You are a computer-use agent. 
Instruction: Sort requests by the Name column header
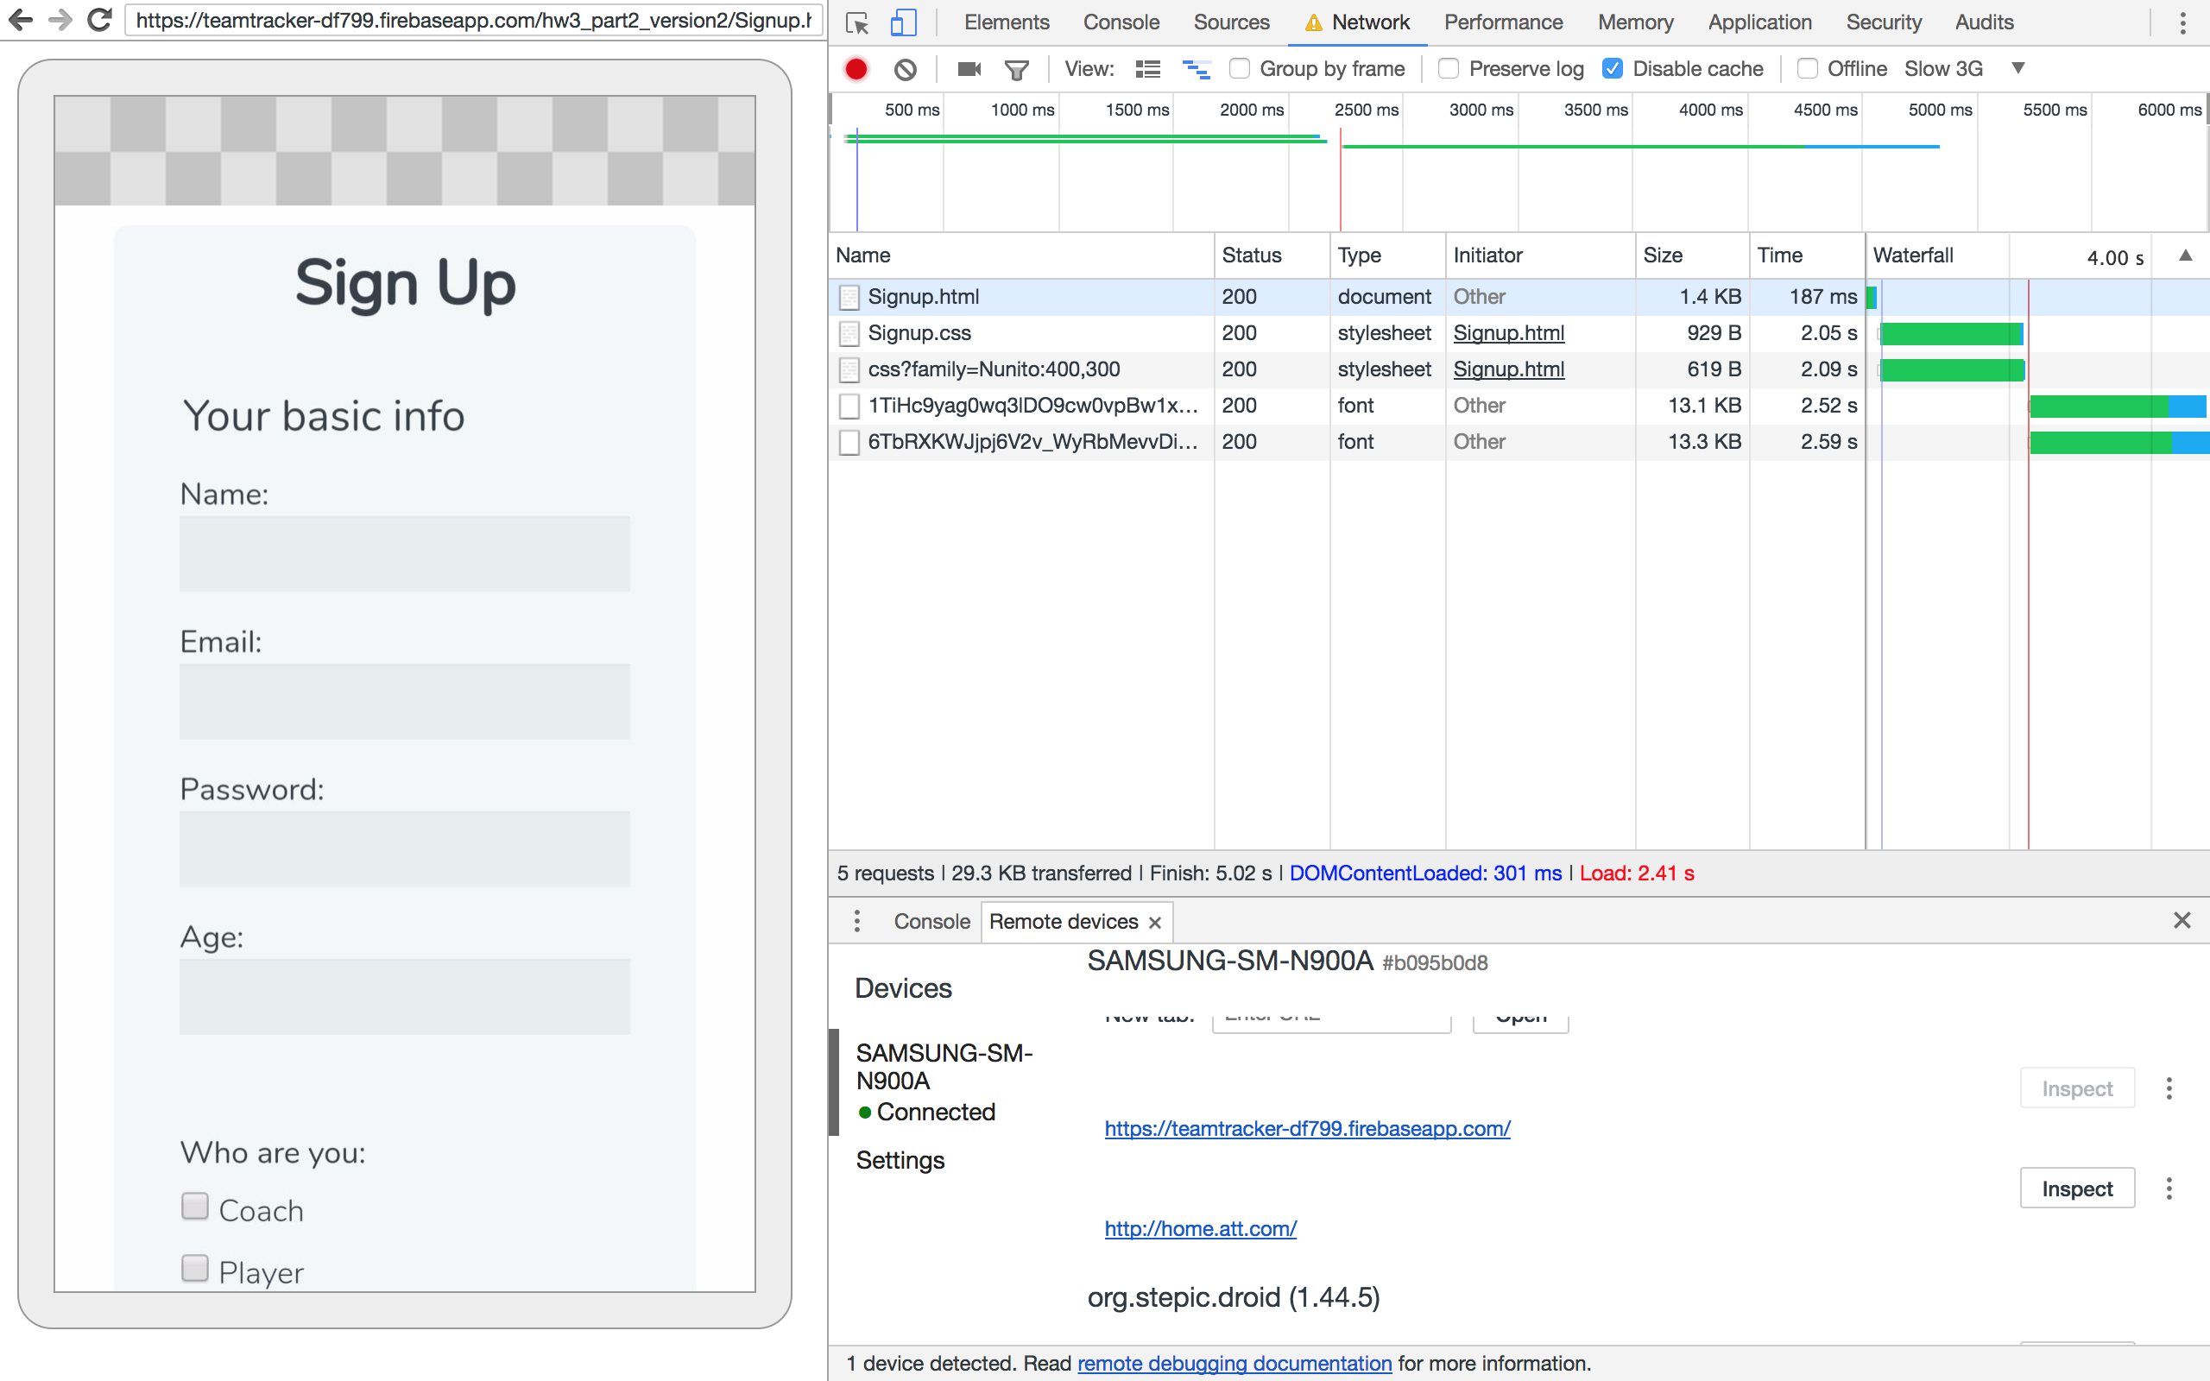[1022, 255]
